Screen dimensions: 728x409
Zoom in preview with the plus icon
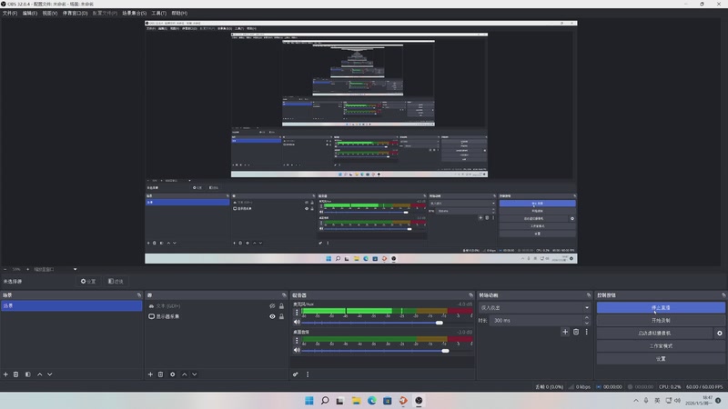tap(27, 269)
